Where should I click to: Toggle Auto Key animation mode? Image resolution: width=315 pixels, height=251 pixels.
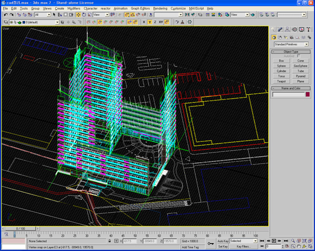point(223,241)
